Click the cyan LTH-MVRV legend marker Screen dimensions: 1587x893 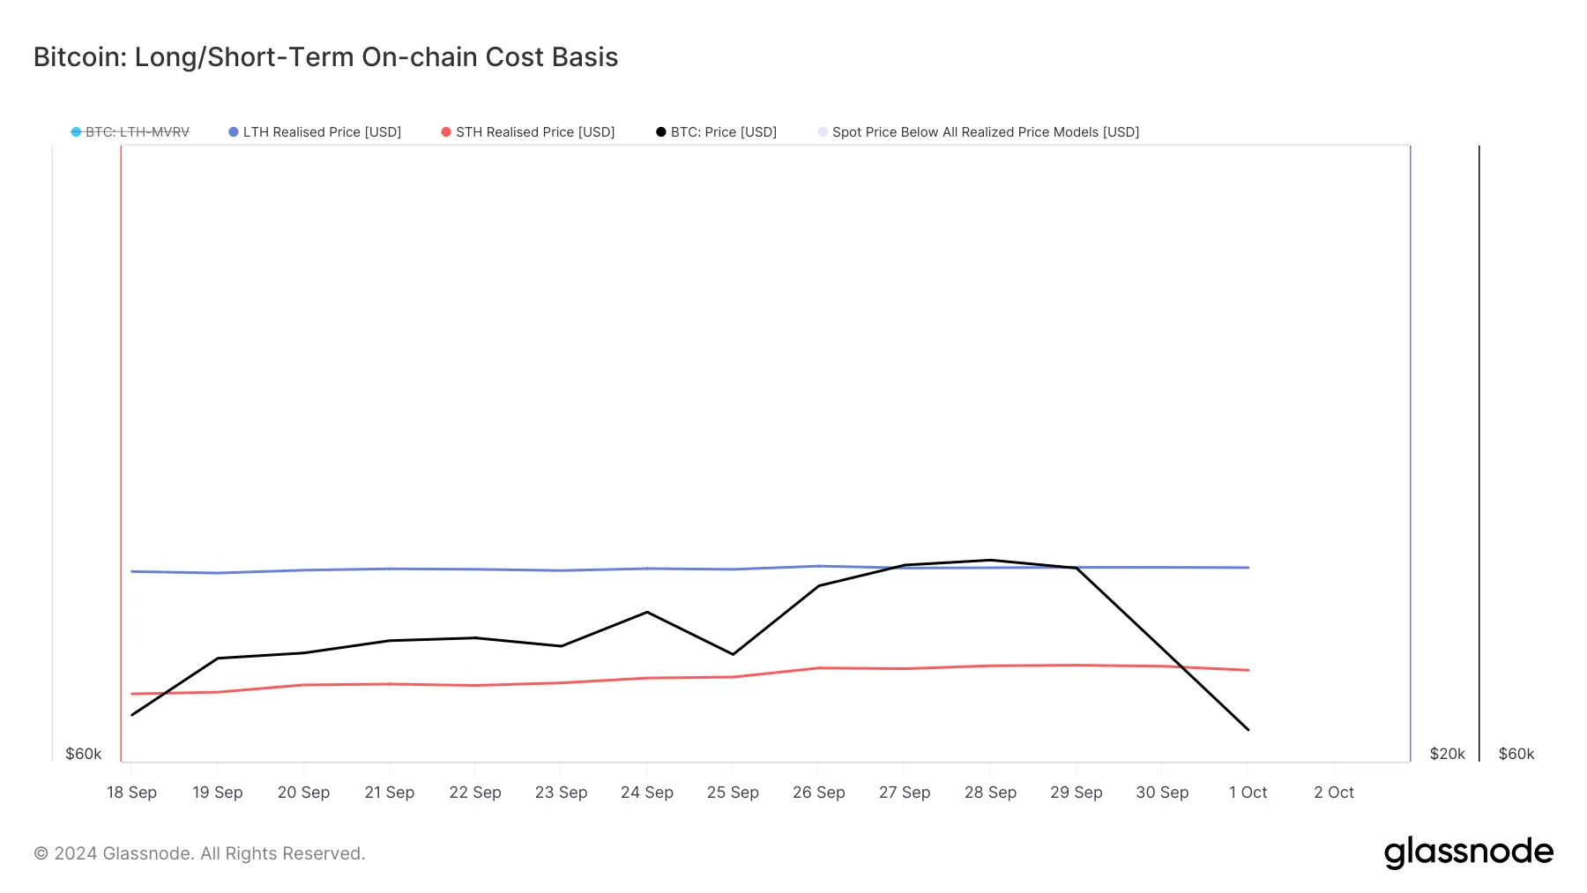[x=77, y=132]
